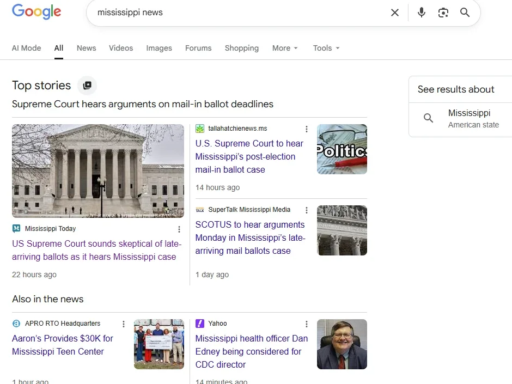This screenshot has height=384, width=512.
Task: Click the '1 day ago' timestamp
Action: [212, 275]
